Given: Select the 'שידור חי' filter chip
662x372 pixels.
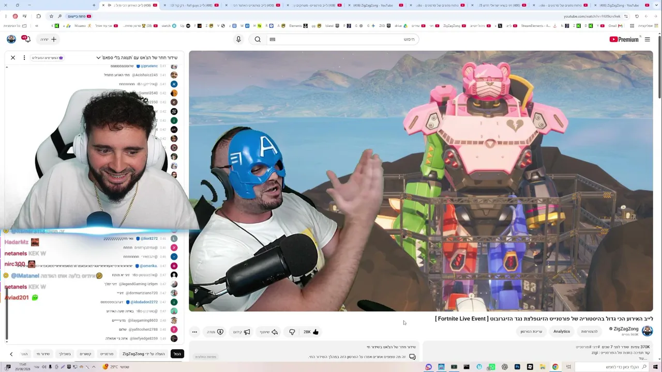Looking at the screenshot, I should tap(43, 354).
